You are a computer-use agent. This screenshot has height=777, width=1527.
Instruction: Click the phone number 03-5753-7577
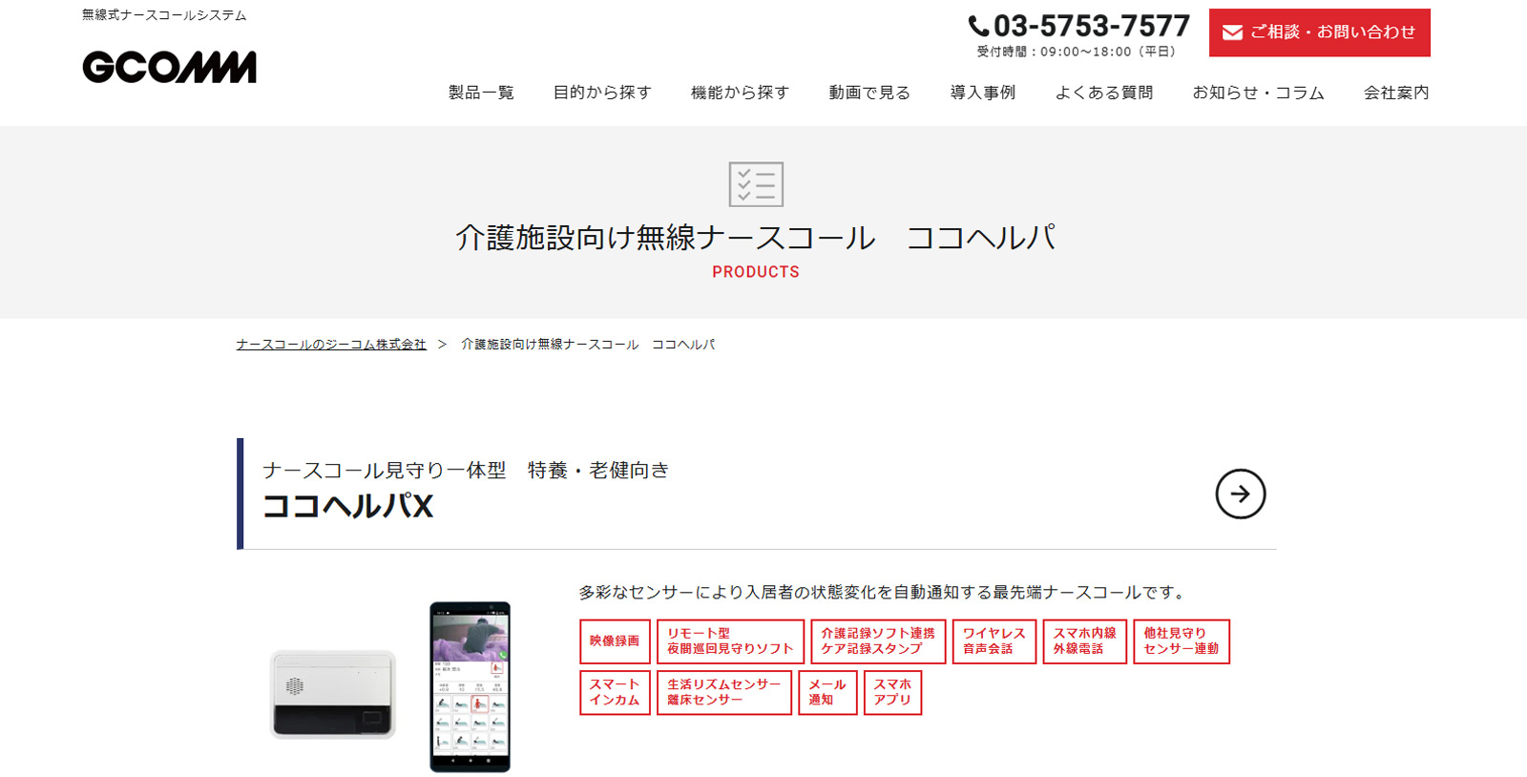point(1092,26)
